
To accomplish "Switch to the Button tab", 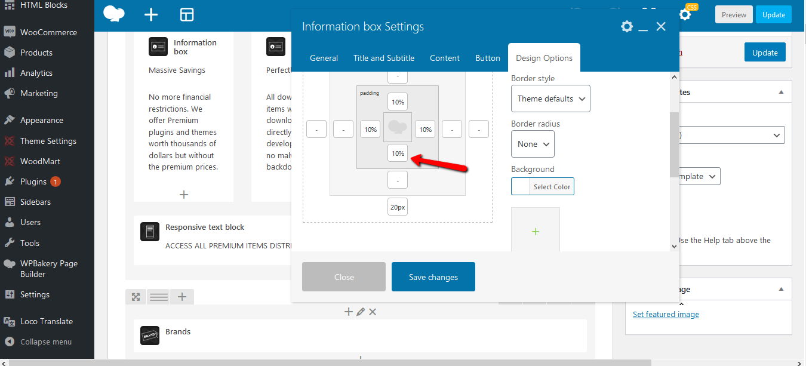I will click(x=488, y=58).
